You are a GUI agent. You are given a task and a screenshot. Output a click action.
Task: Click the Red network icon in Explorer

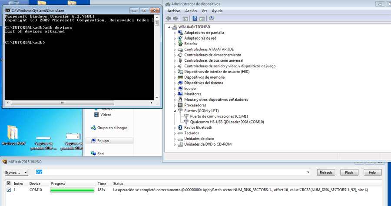[93, 153]
